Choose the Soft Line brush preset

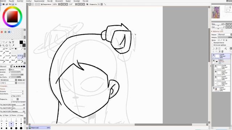21,61
